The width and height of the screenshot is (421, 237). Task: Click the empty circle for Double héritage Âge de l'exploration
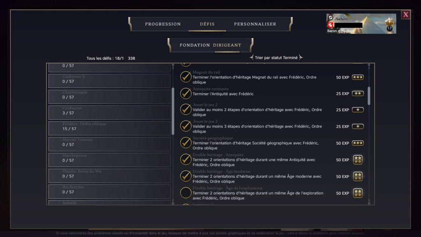click(x=186, y=193)
